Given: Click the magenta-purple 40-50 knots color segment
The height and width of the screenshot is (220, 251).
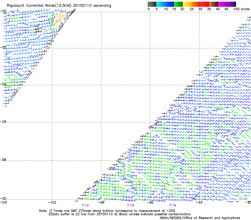Looking at the screenshot, I should (x=227, y=4).
